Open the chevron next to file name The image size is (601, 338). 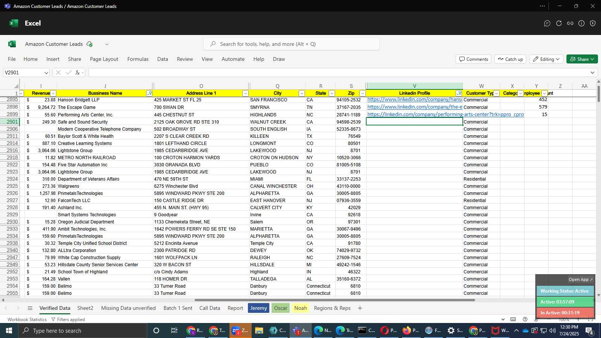[107, 44]
